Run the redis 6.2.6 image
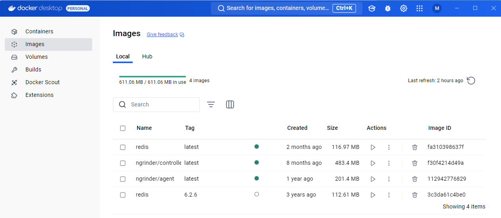 [x=373, y=195]
